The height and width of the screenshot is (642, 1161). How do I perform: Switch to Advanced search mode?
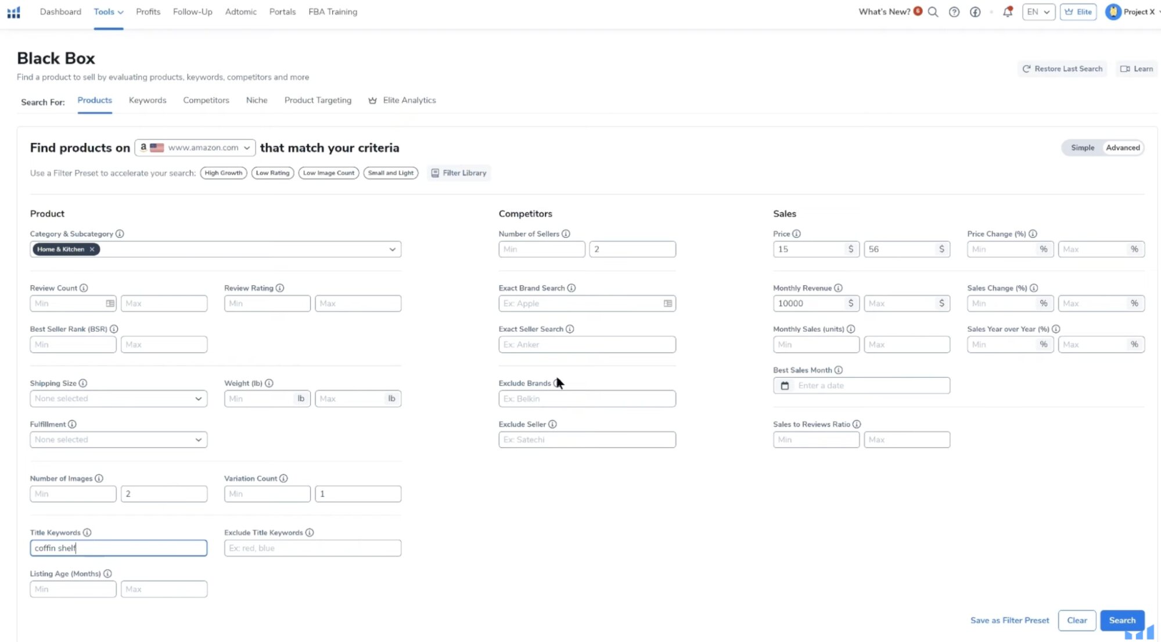point(1123,148)
